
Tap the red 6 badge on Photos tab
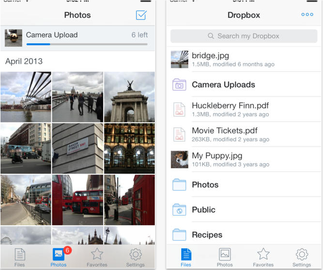click(x=67, y=250)
